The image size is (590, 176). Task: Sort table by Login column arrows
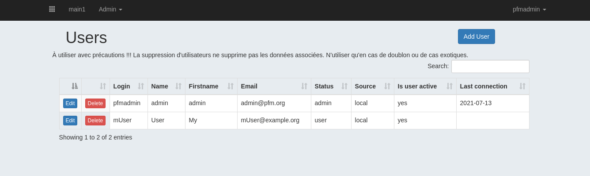pyautogui.click(x=141, y=86)
